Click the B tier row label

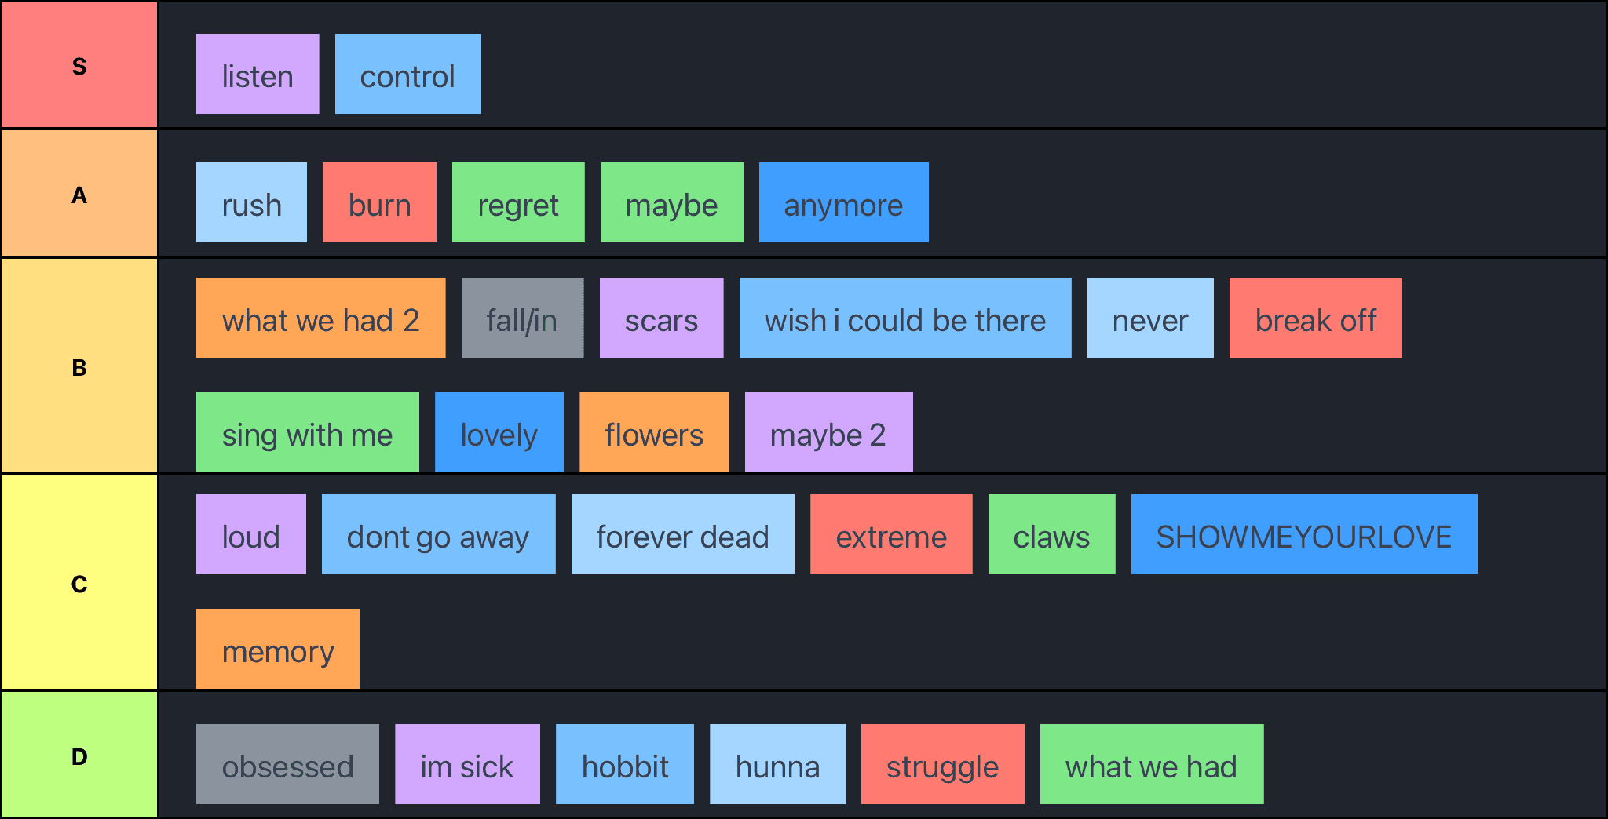[79, 366]
